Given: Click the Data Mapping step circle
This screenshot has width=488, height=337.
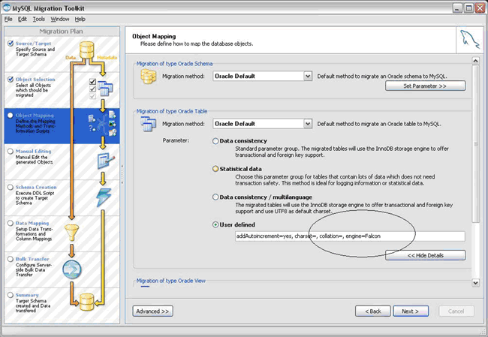Looking at the screenshot, I should 11,223.
